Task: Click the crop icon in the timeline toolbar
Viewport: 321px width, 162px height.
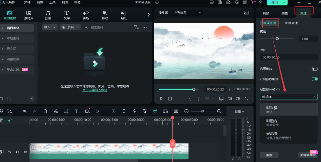Action: coord(66,111)
